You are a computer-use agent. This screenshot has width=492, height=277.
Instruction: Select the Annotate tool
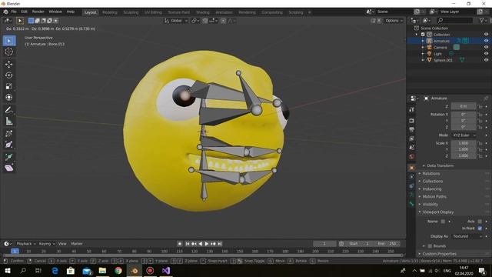[9, 110]
